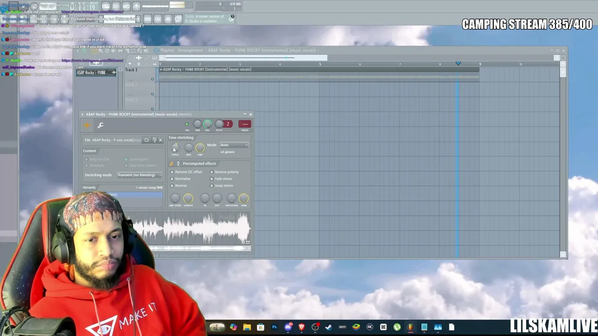
Task: Select the A$AP Rocky clip in the playlist picker
Action: click(96, 72)
